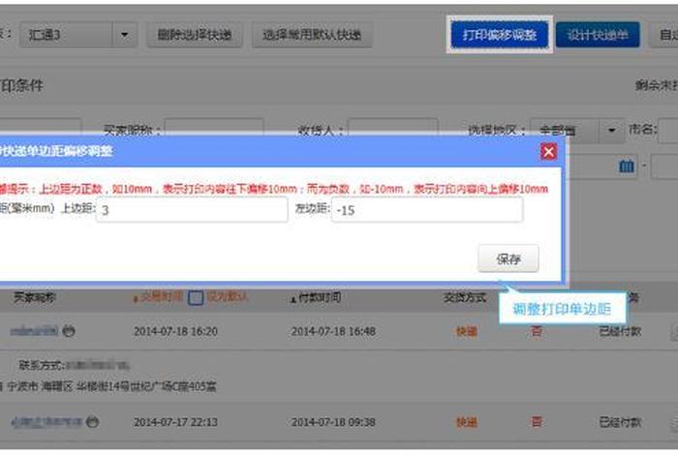This screenshot has height=455, width=678.
Task: Click the wangwang icon beside the second buyer
Action: tap(92, 422)
